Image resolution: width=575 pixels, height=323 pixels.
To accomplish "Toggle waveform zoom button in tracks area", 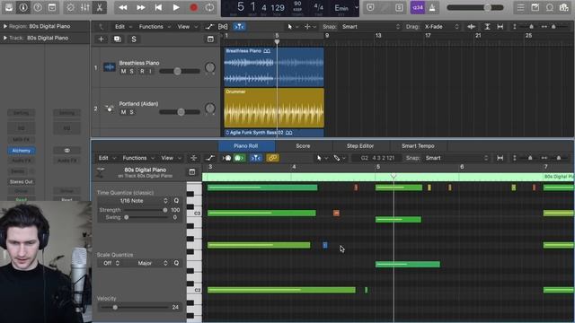I will point(471,26).
